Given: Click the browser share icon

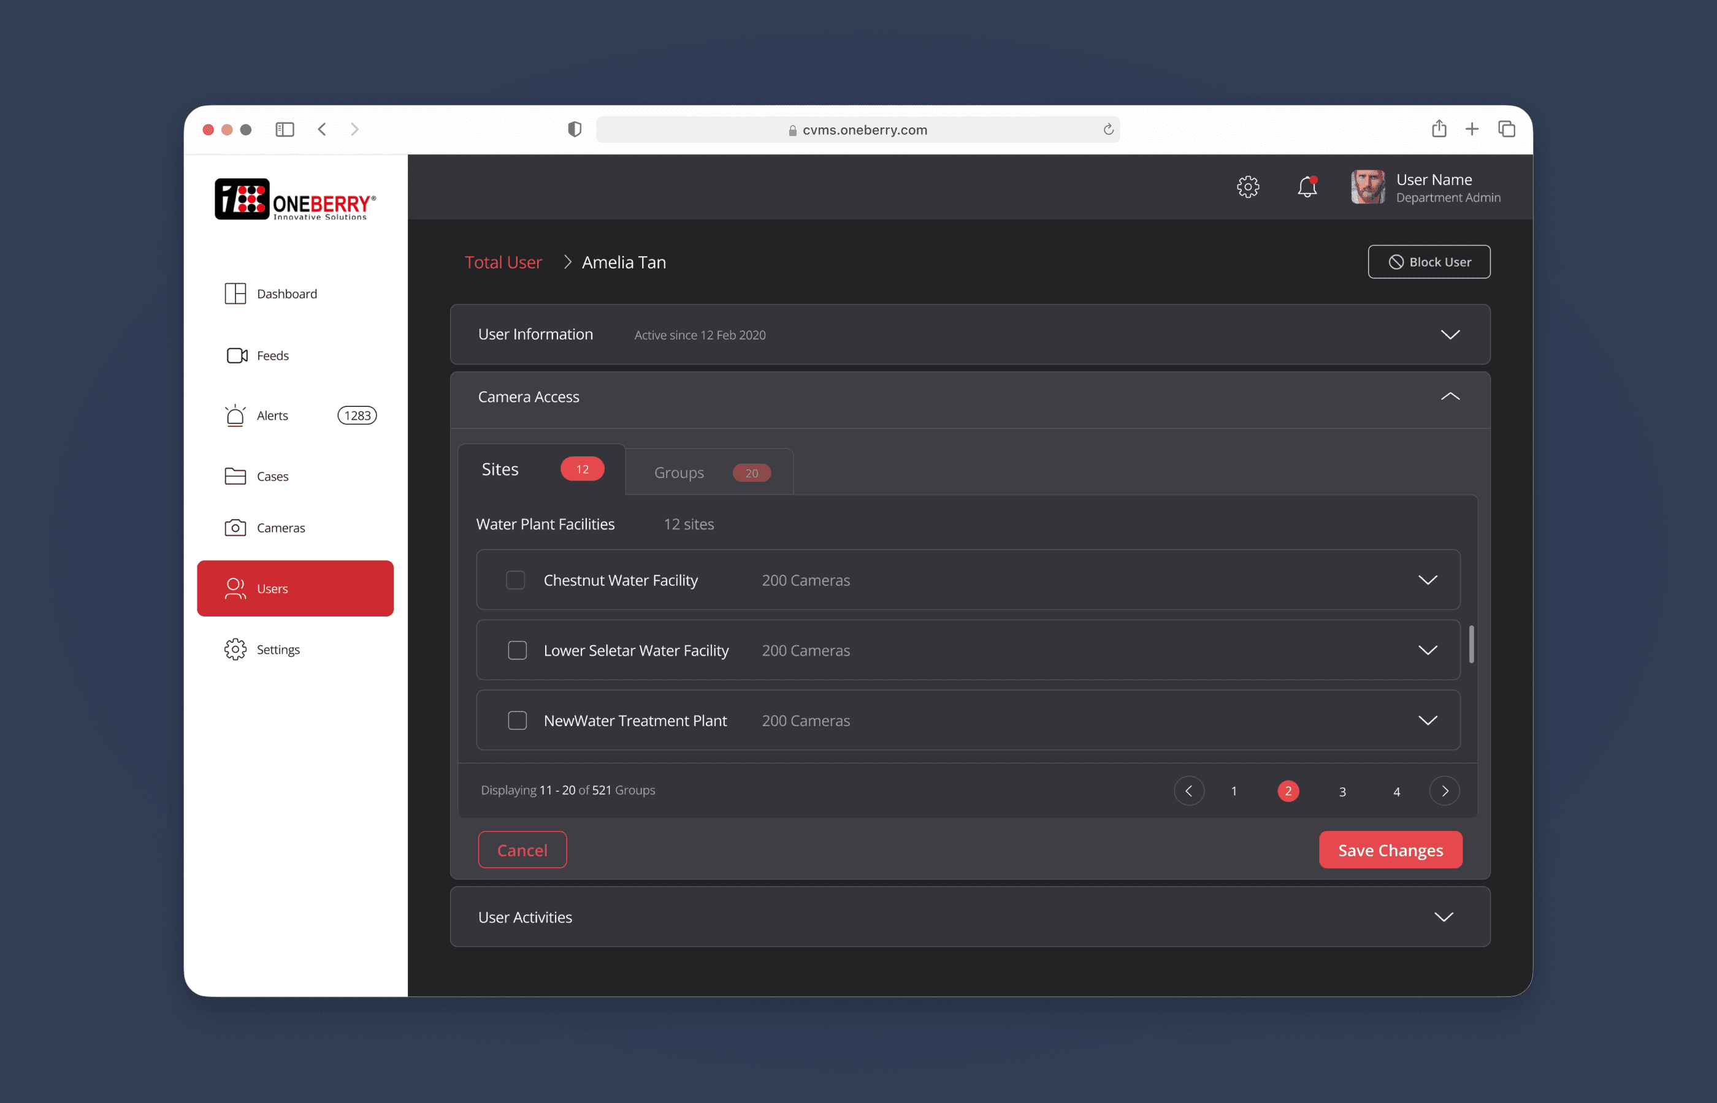Looking at the screenshot, I should coord(1439,129).
